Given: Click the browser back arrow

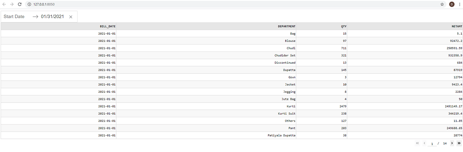Looking at the screenshot, I should pos(4,4).
